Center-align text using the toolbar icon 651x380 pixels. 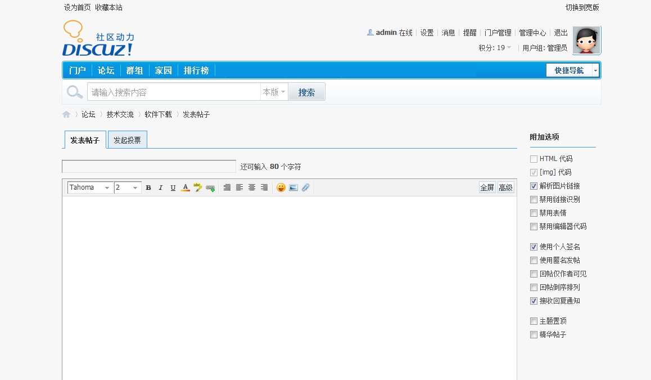click(x=252, y=187)
